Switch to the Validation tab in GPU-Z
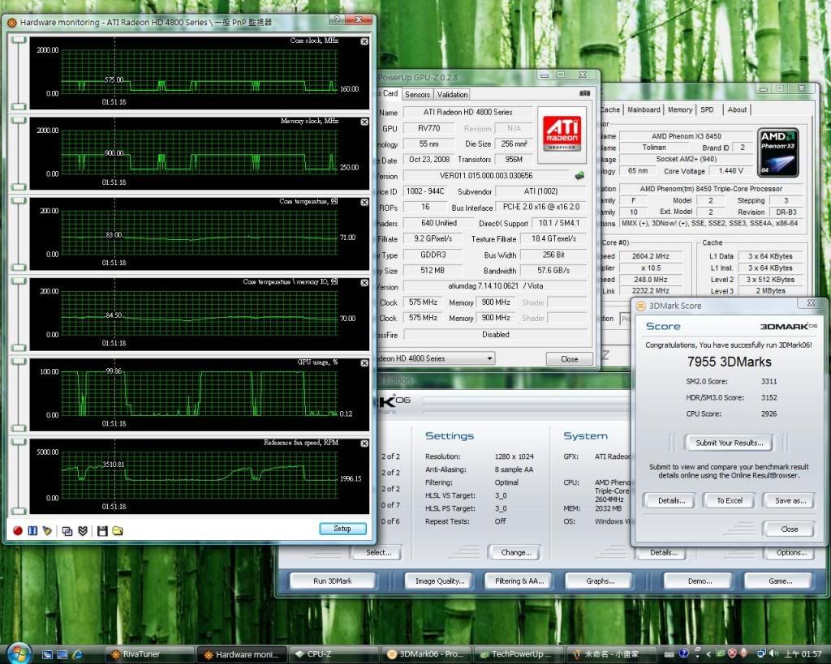 452,94
